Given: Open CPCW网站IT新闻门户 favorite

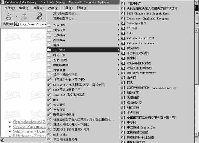Looking at the screenshot, I should [x=83, y=90].
